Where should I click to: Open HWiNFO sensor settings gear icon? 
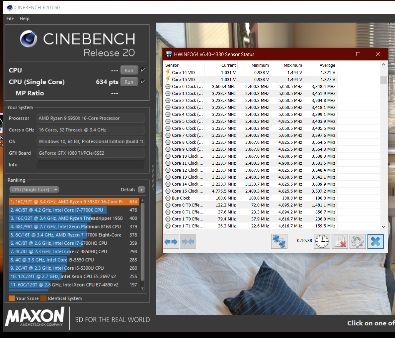coord(357,241)
